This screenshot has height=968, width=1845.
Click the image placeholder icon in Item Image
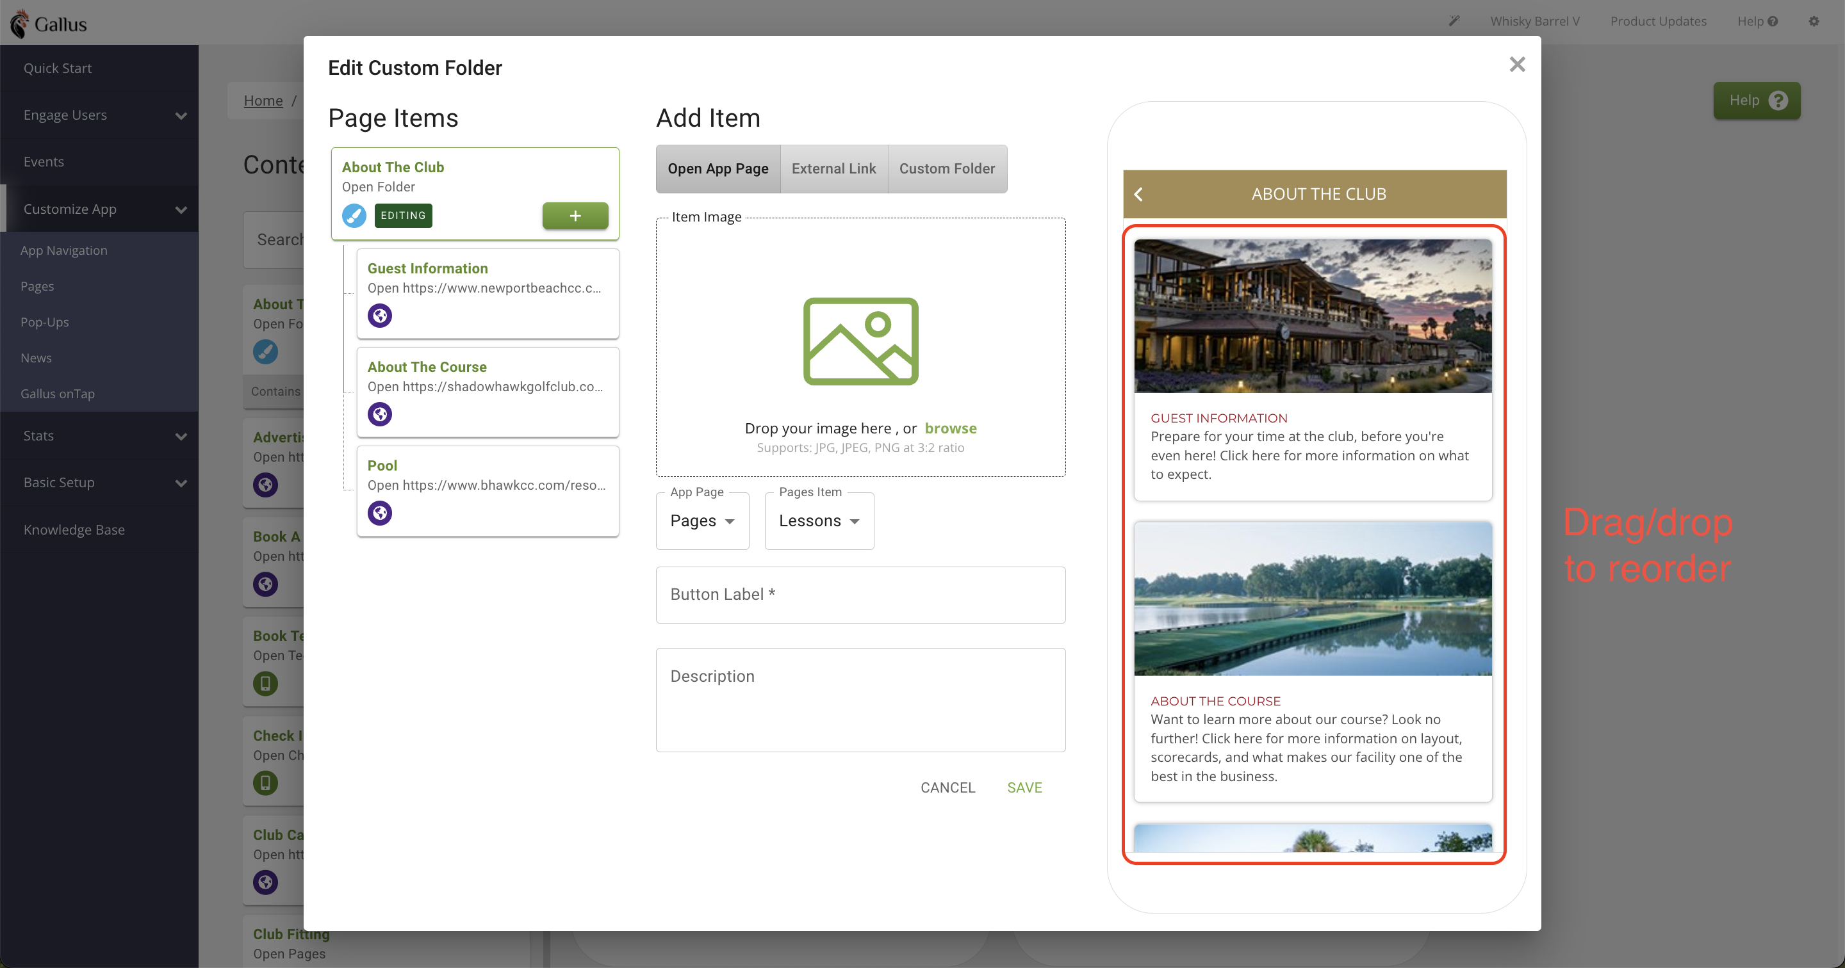[x=861, y=341]
